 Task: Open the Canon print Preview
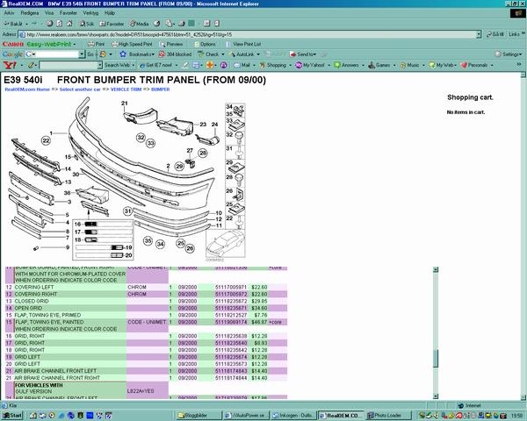[173, 43]
